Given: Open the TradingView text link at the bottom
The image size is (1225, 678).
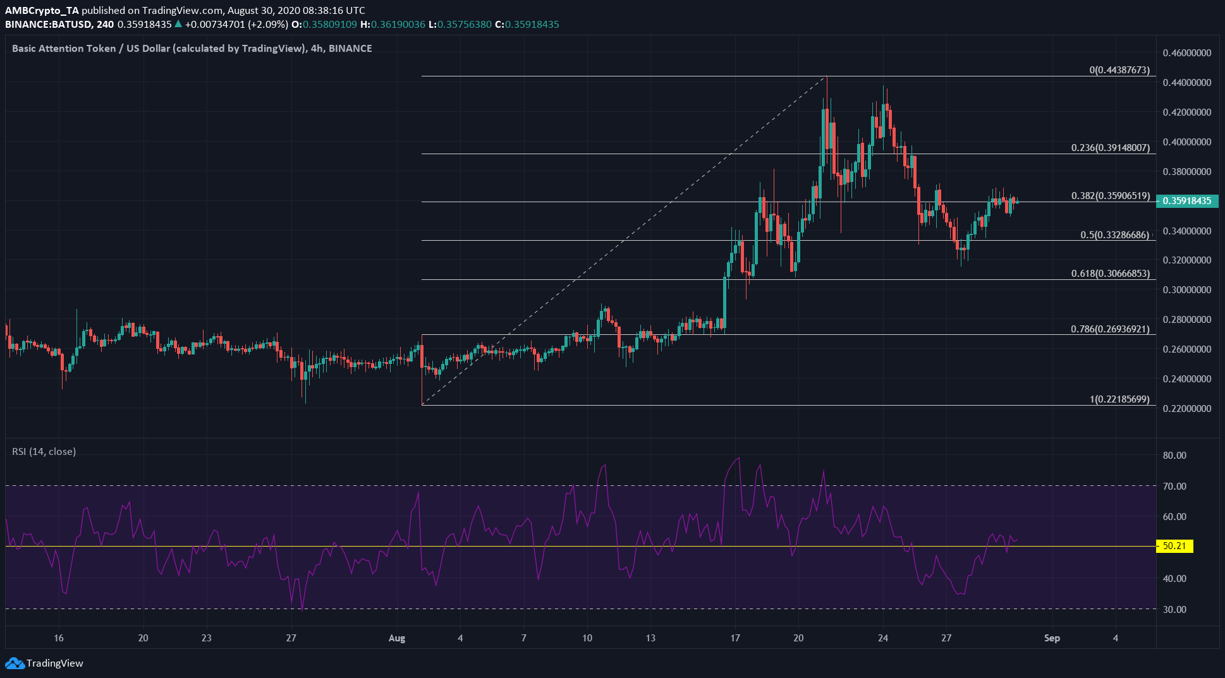Looking at the screenshot, I should 54,663.
